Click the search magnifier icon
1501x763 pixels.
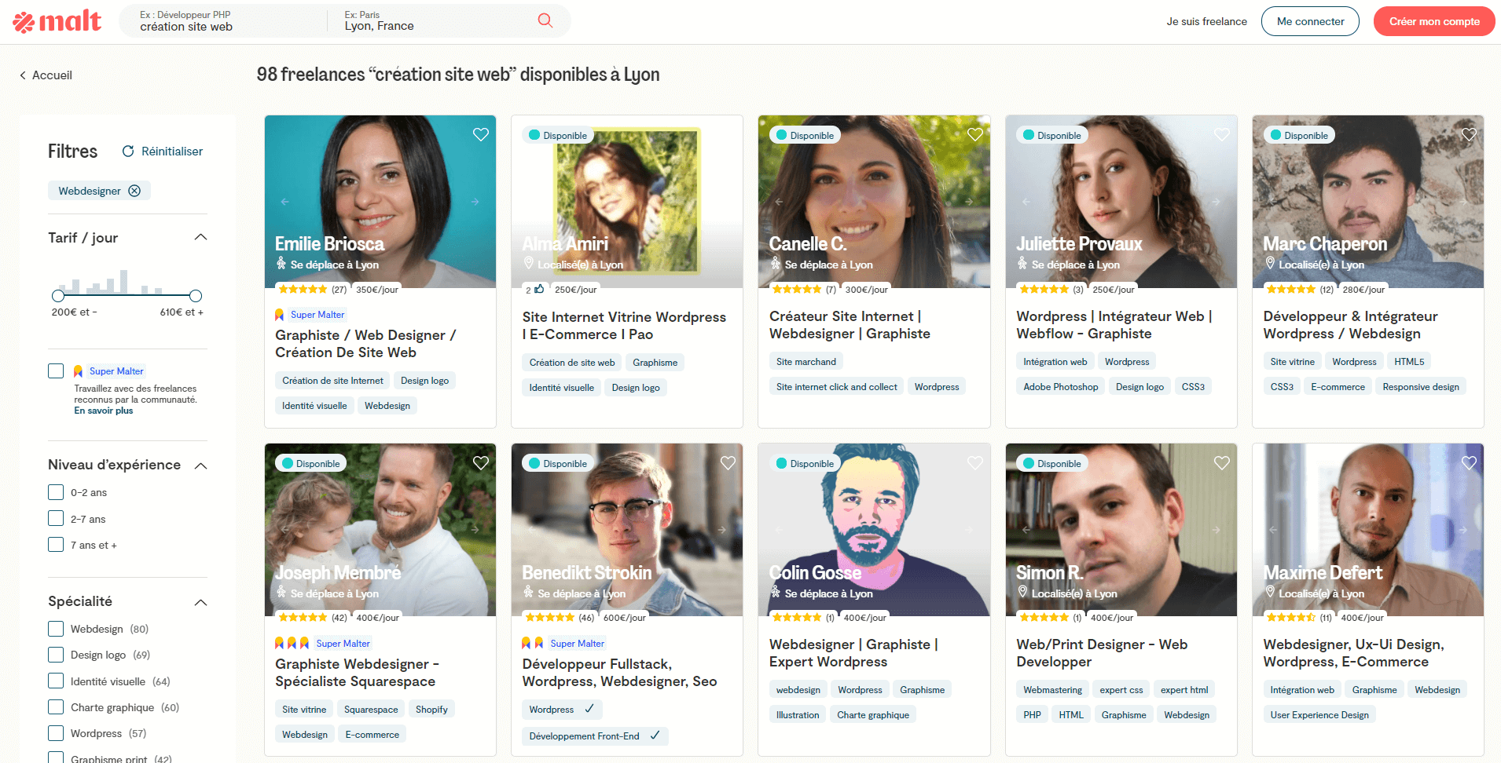coord(545,20)
